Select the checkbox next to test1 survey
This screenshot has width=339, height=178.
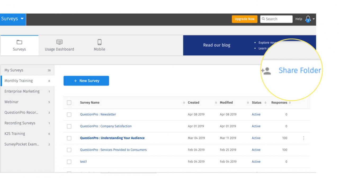tap(69, 162)
